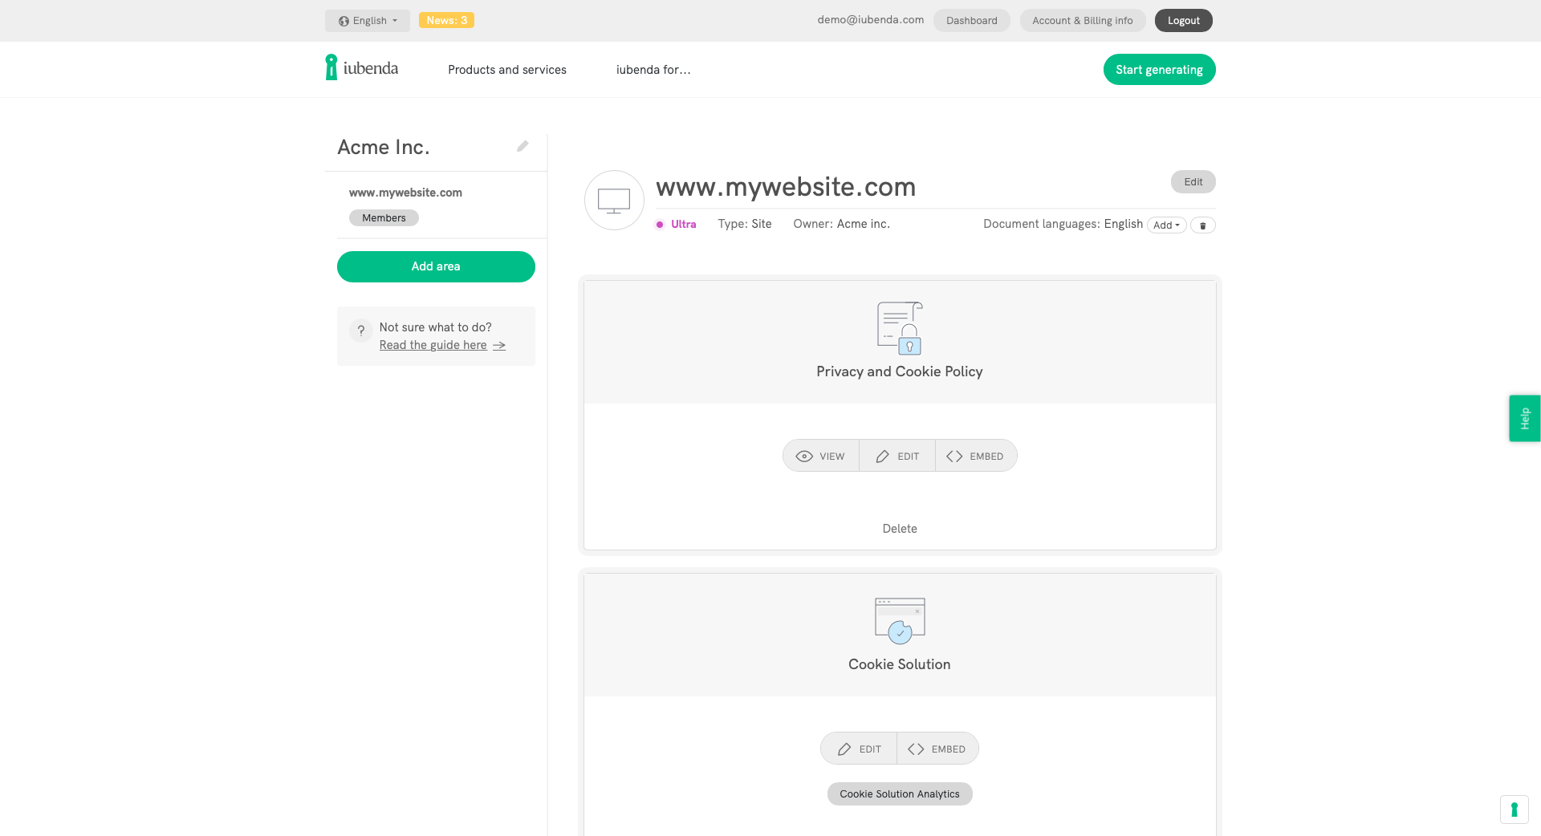Click the News: 3 badge
1541x836 pixels.
[x=446, y=20]
